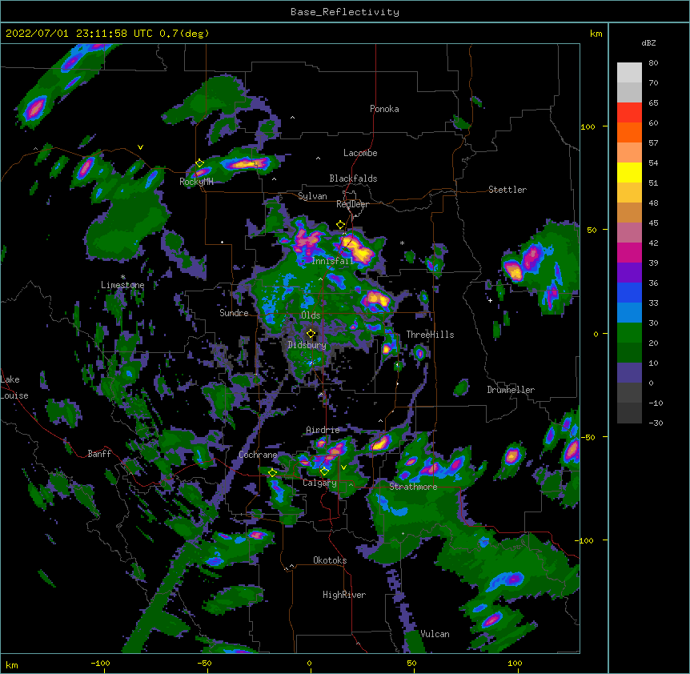Viewport: 690px width, 674px height.
Task: Click the Ponoka city label
Action: pyautogui.click(x=384, y=109)
